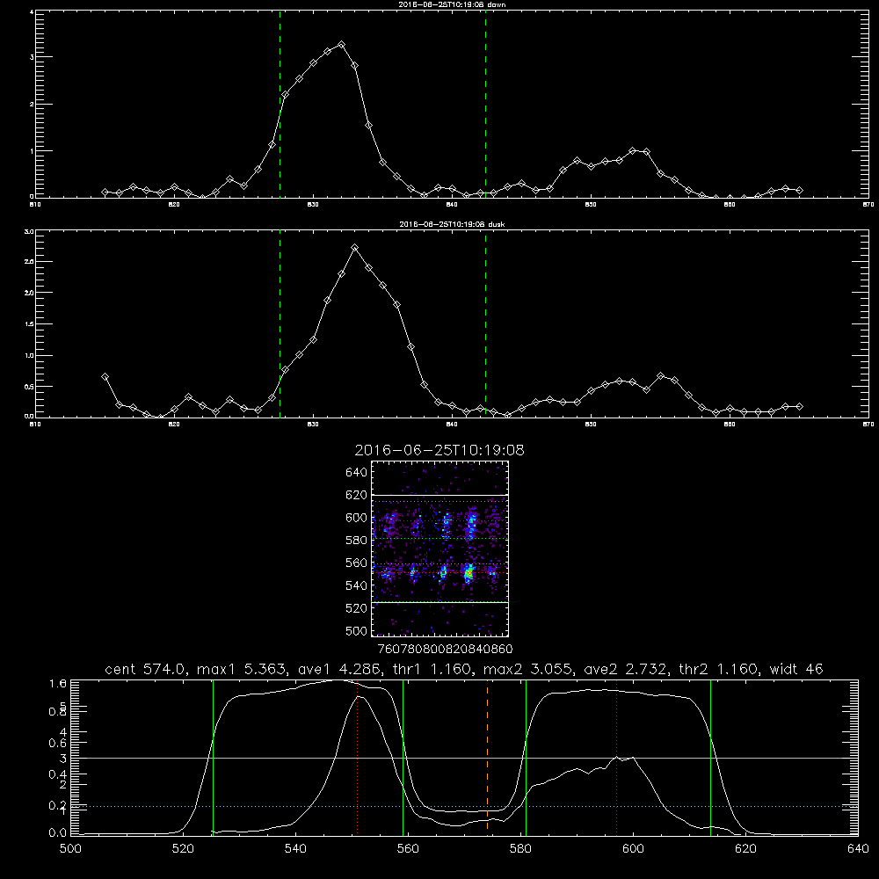879x879 pixels.
Task: Click the '600' label on bottom plot x-axis
Action: pyautogui.click(x=633, y=849)
